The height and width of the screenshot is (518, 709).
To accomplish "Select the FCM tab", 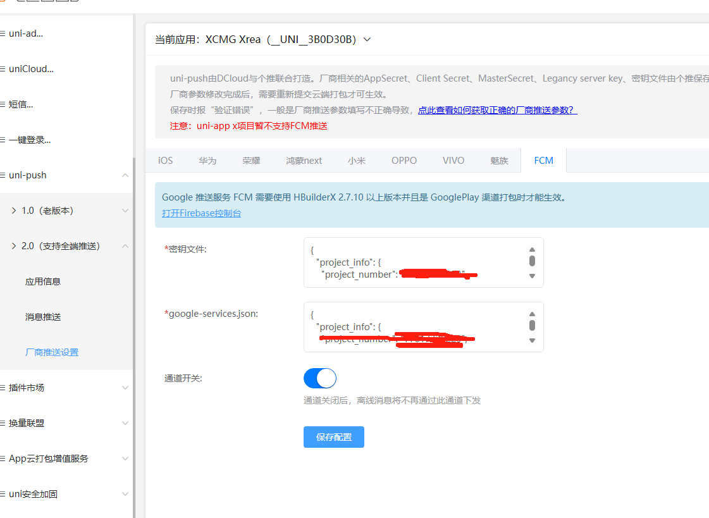I will [543, 161].
